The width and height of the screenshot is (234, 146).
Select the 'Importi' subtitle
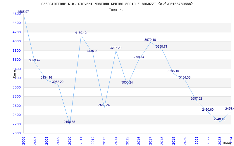117,10
